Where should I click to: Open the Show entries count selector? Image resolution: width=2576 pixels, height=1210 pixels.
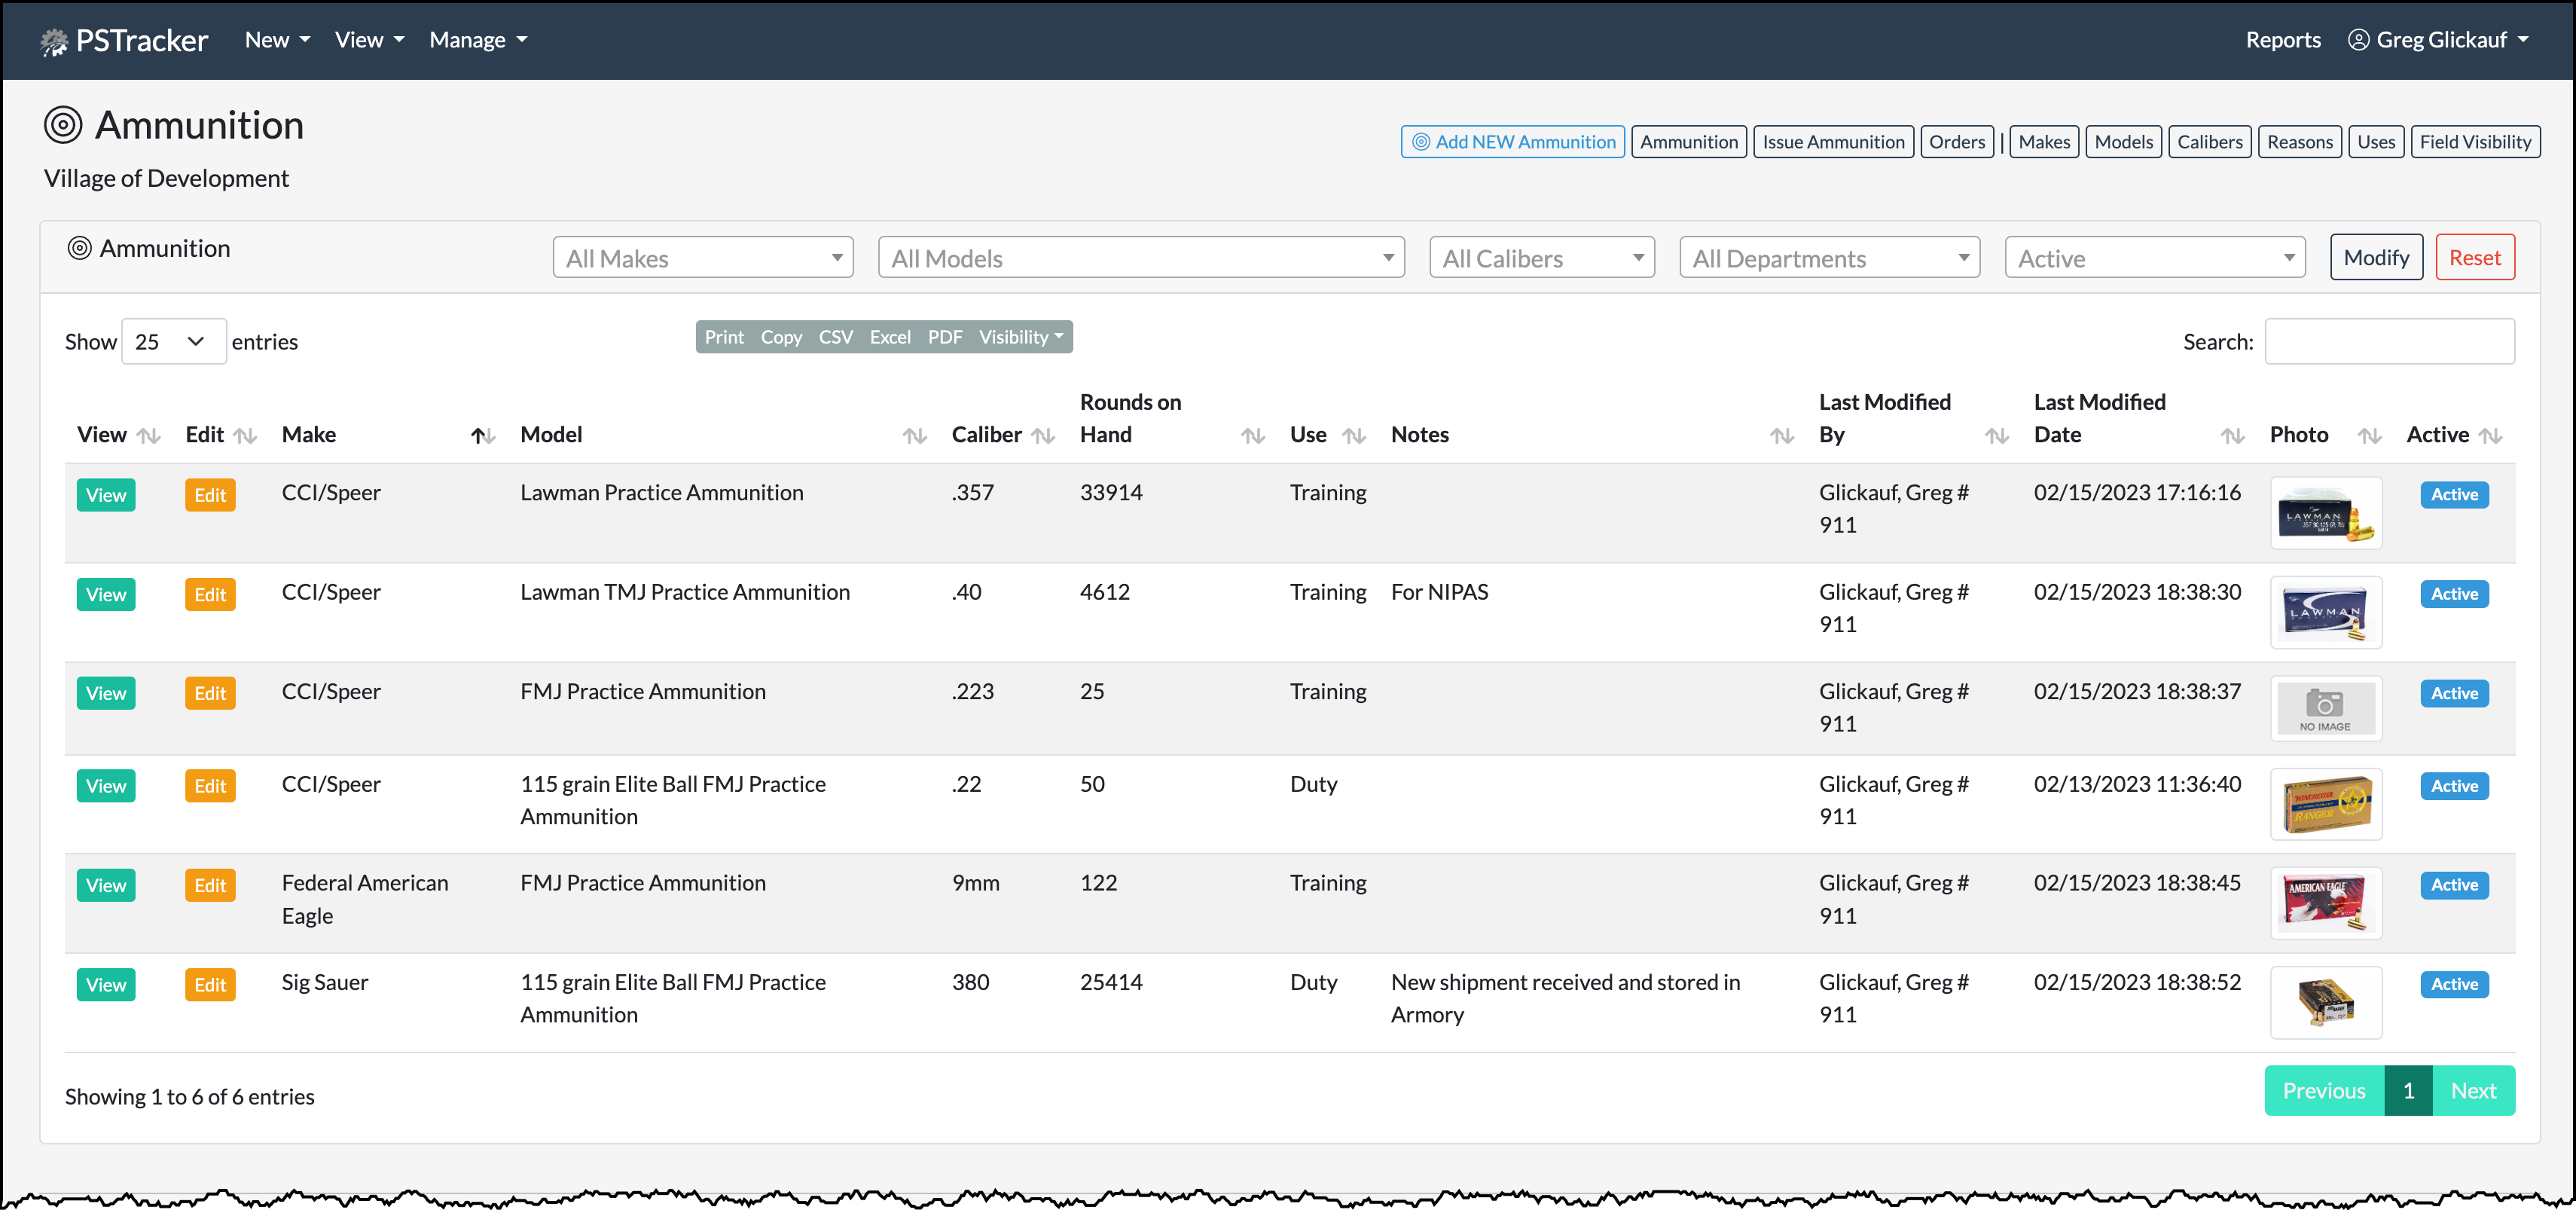pyautogui.click(x=173, y=342)
